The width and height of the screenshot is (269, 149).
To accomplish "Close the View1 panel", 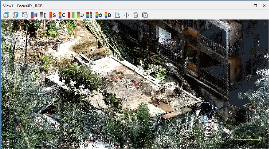I will (264, 6).
